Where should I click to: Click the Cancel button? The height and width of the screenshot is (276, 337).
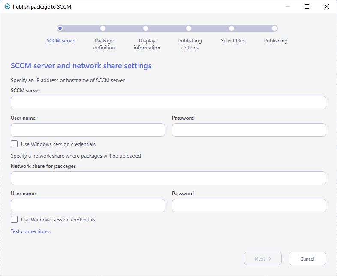pos(307,258)
